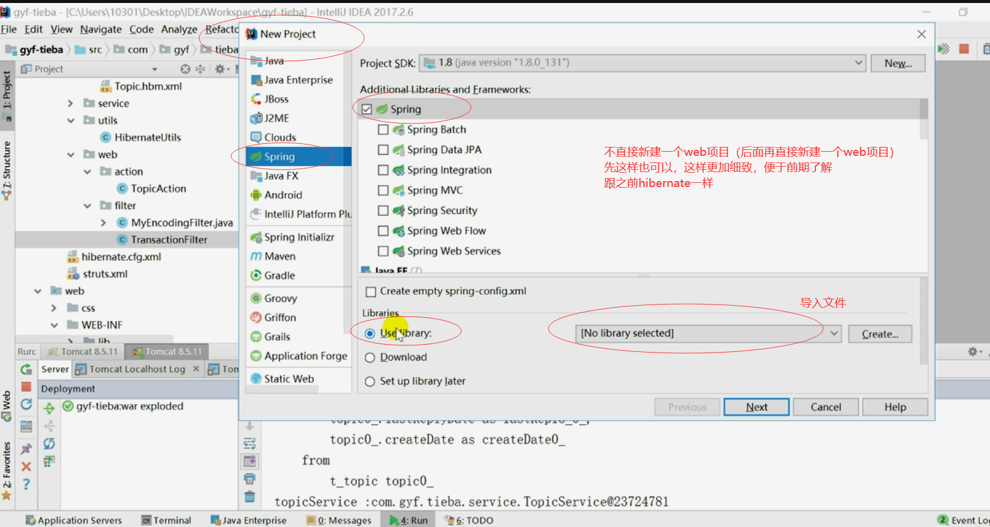Open the Project view selector dropdown arrow

tap(154, 70)
